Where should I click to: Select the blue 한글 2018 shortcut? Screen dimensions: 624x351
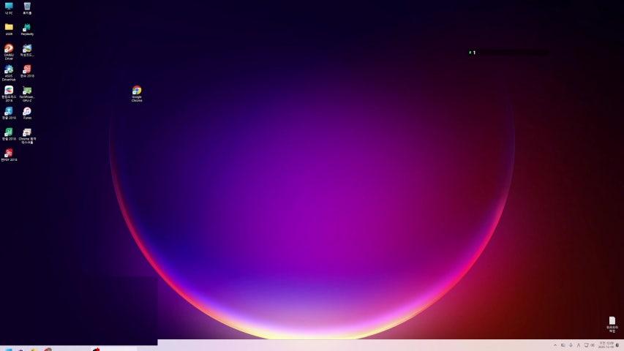pyautogui.click(x=9, y=113)
